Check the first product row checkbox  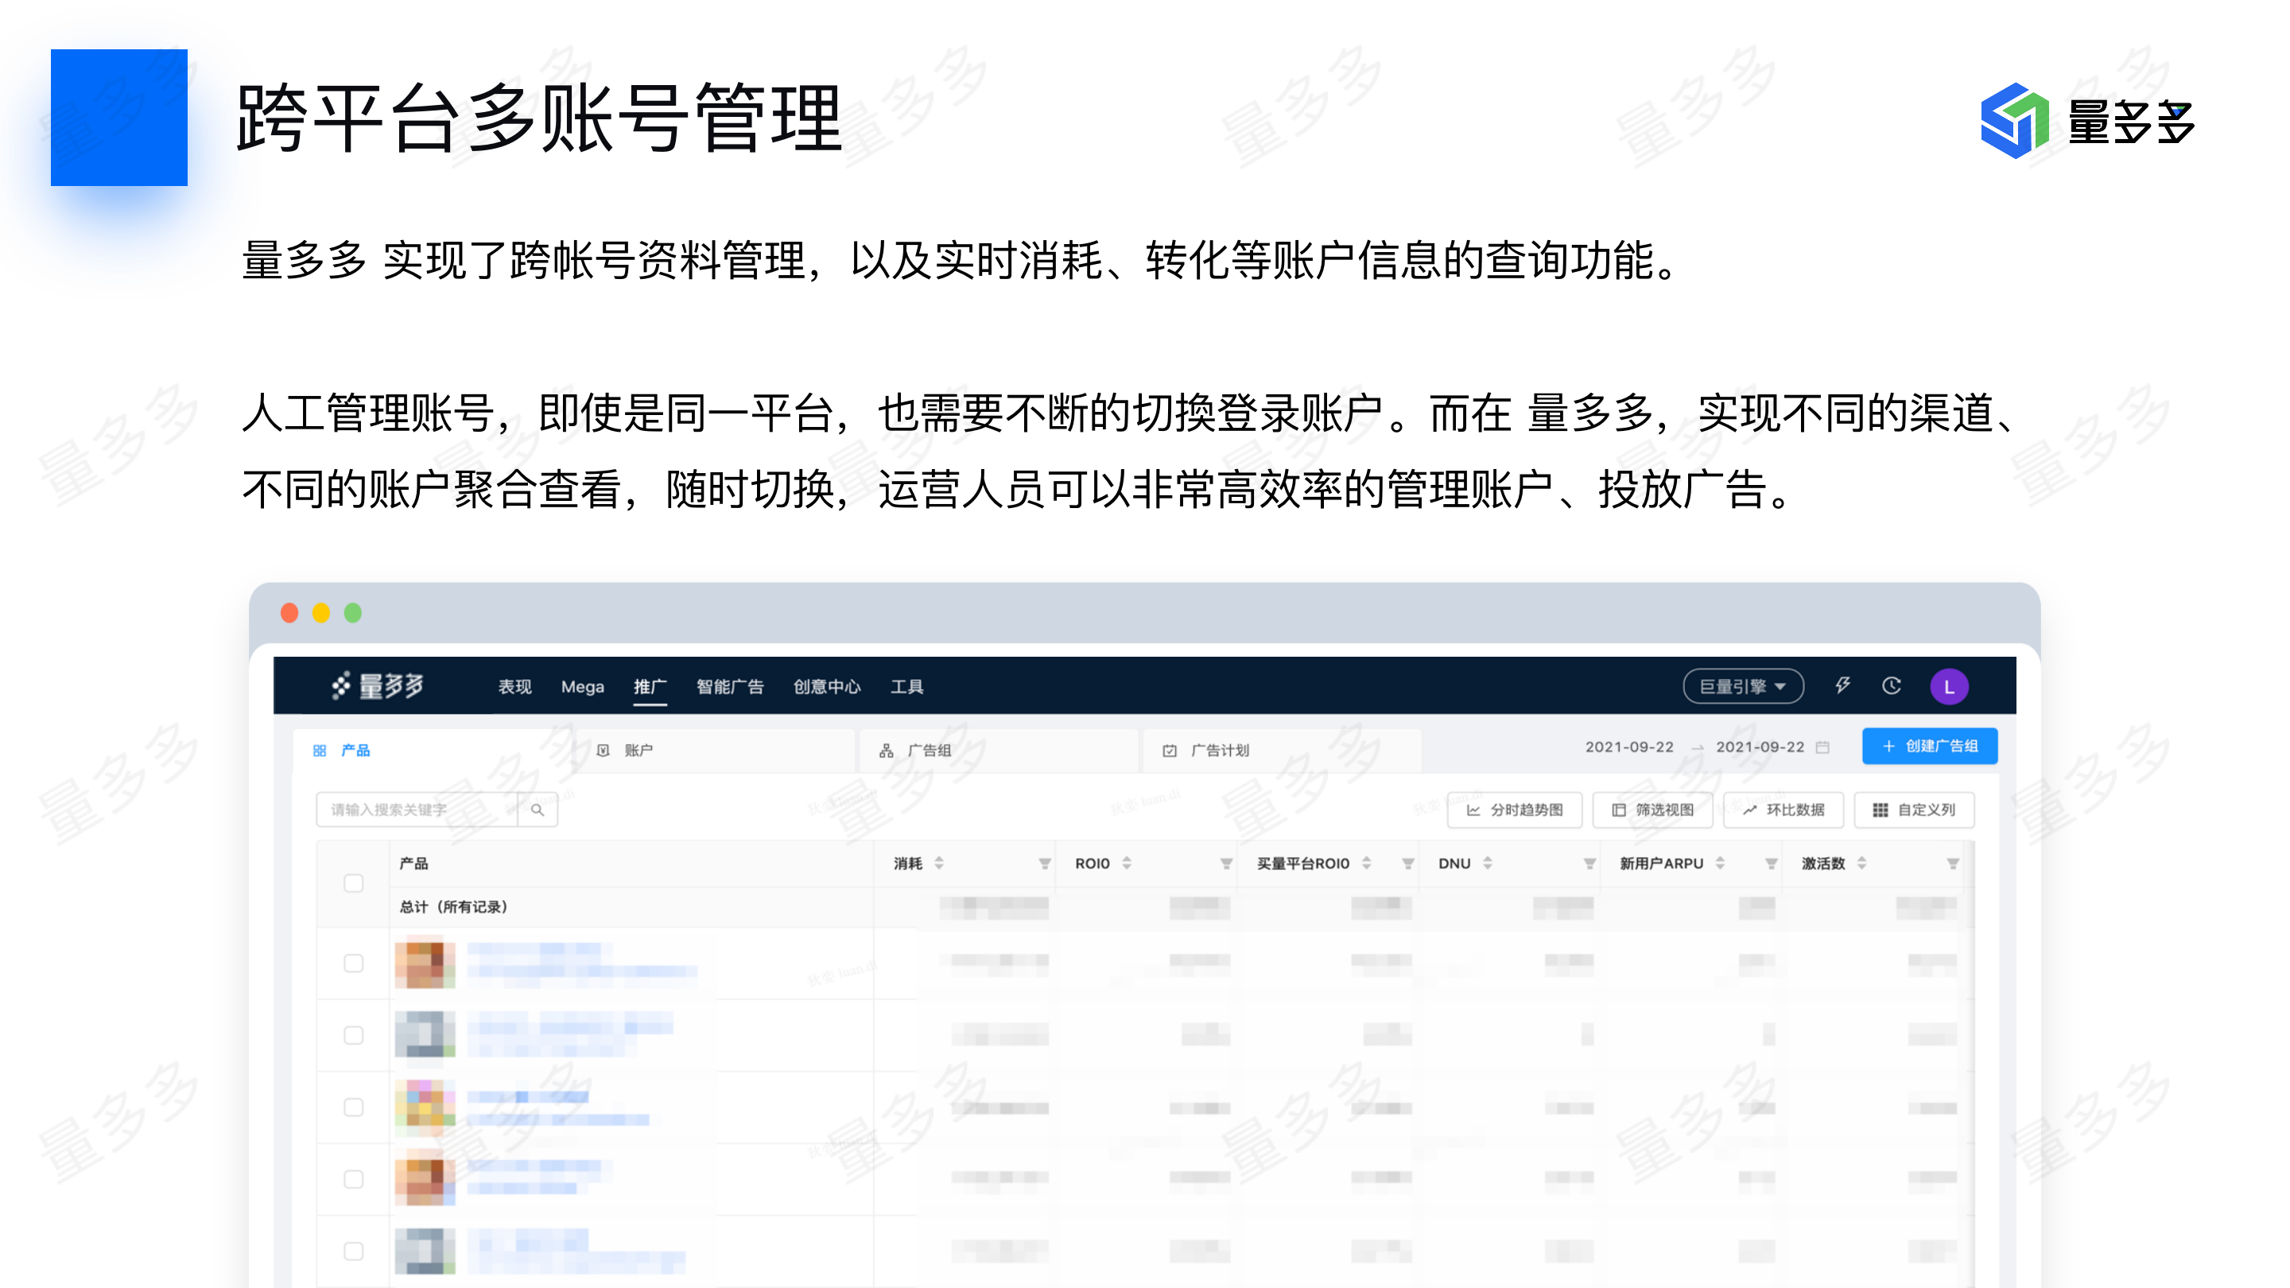tap(353, 963)
